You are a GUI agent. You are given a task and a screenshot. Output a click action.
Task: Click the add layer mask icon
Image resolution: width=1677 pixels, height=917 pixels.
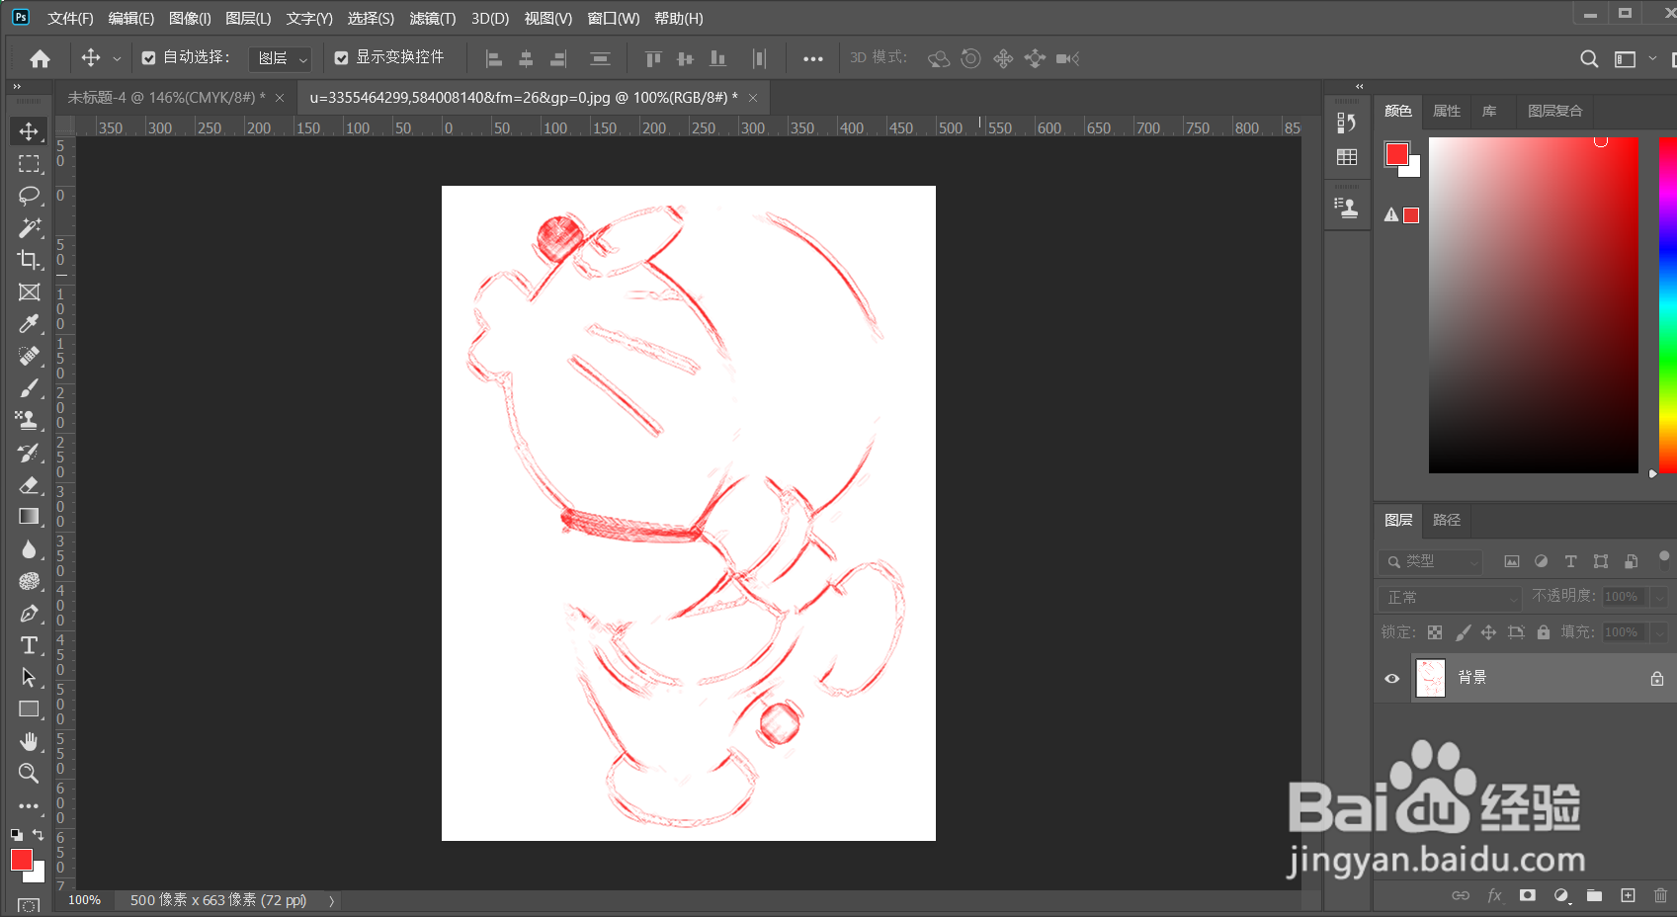1528,895
